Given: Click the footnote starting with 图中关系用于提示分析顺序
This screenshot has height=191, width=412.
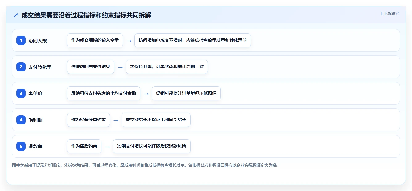Looking at the screenshot, I should click(146, 165).
